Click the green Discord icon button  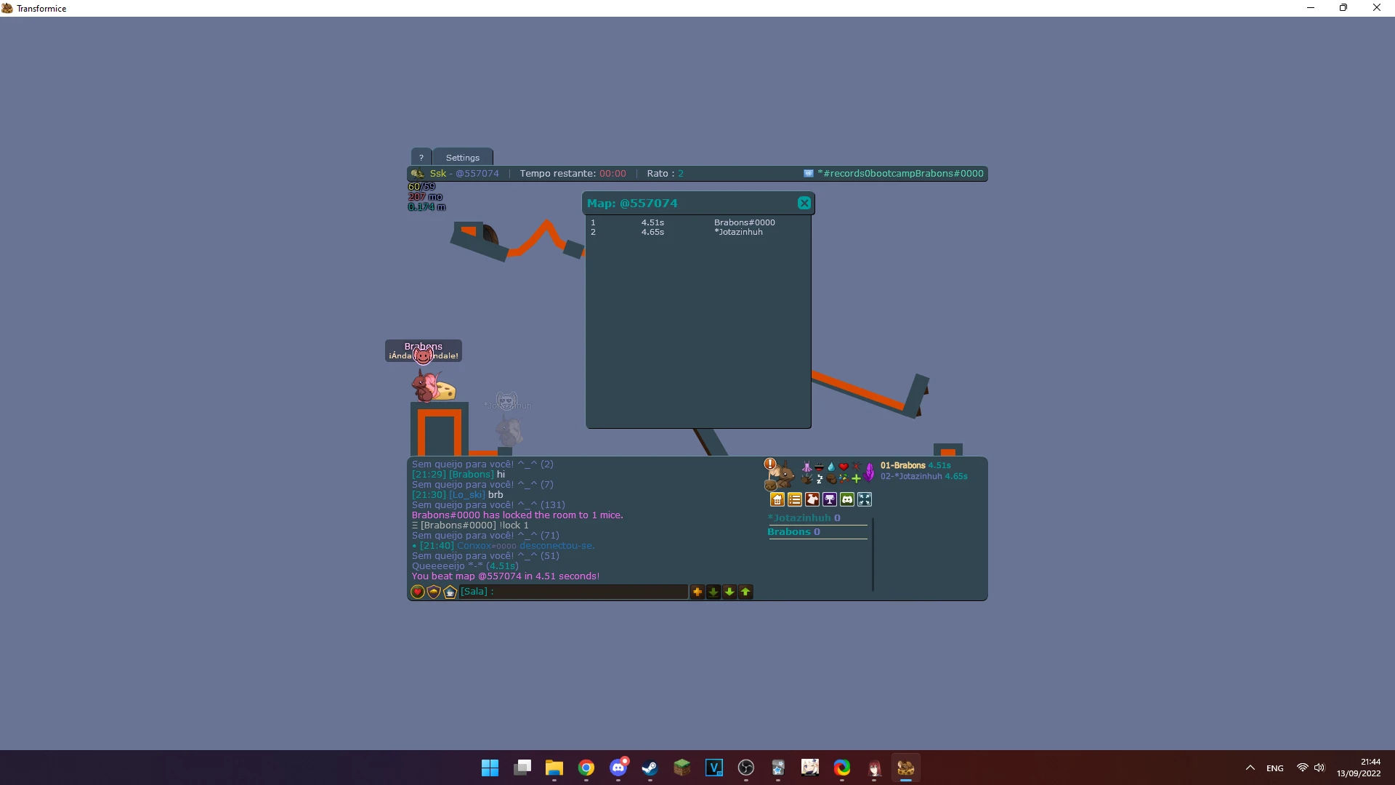(847, 499)
